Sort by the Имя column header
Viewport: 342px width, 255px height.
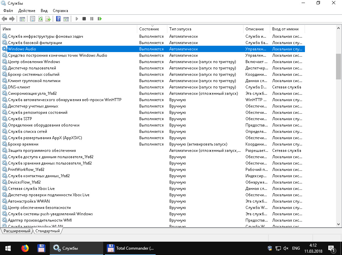pos(69,29)
